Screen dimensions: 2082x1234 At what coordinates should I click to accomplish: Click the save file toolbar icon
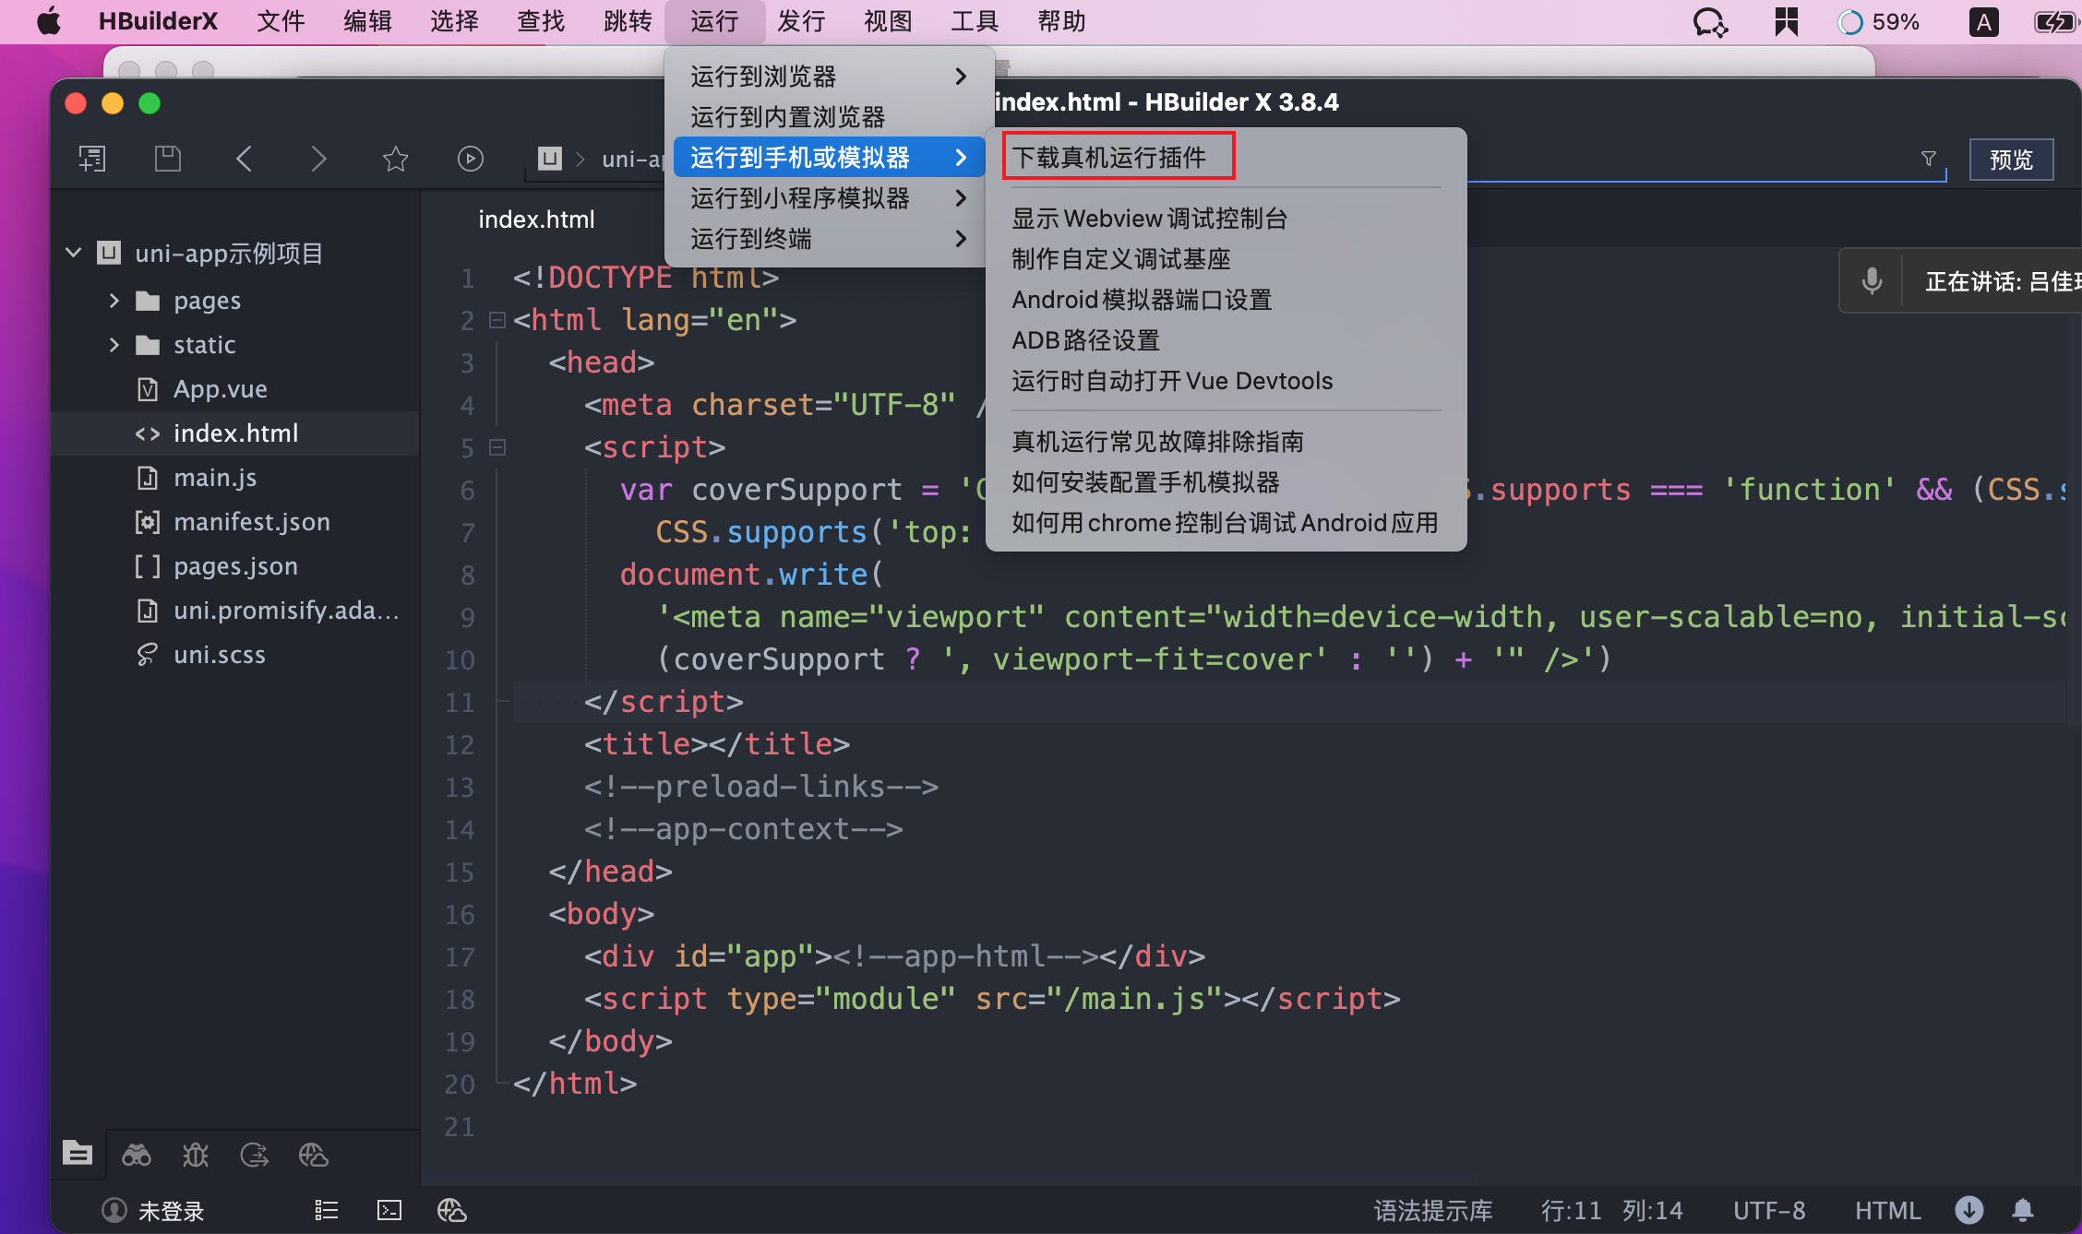click(167, 159)
